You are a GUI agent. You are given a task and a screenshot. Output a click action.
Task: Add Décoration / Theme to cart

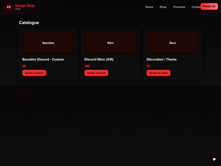click(158, 73)
